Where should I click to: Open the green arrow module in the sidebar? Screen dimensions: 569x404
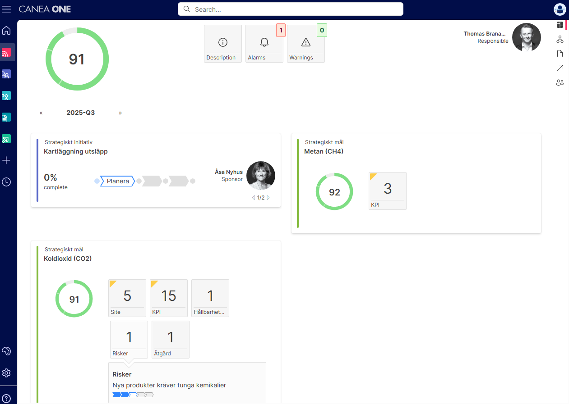[x=6, y=139]
